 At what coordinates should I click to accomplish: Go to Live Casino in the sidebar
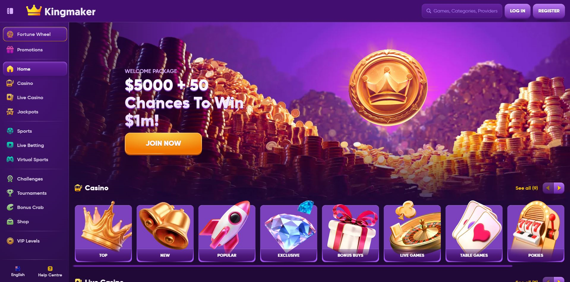point(35,97)
